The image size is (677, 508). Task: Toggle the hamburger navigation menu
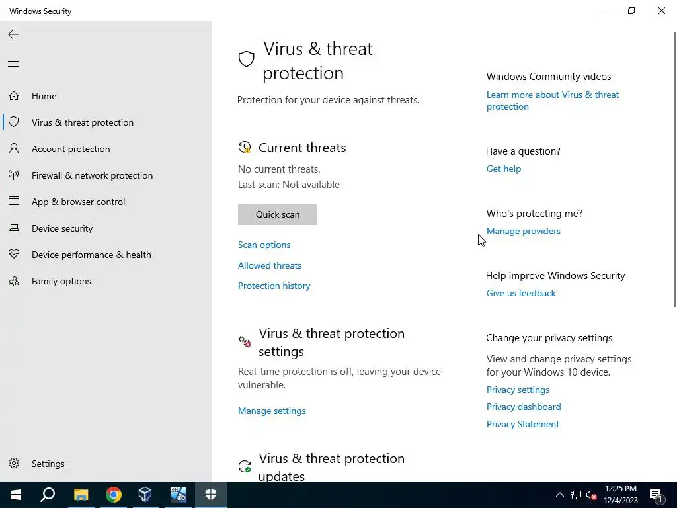coord(13,64)
